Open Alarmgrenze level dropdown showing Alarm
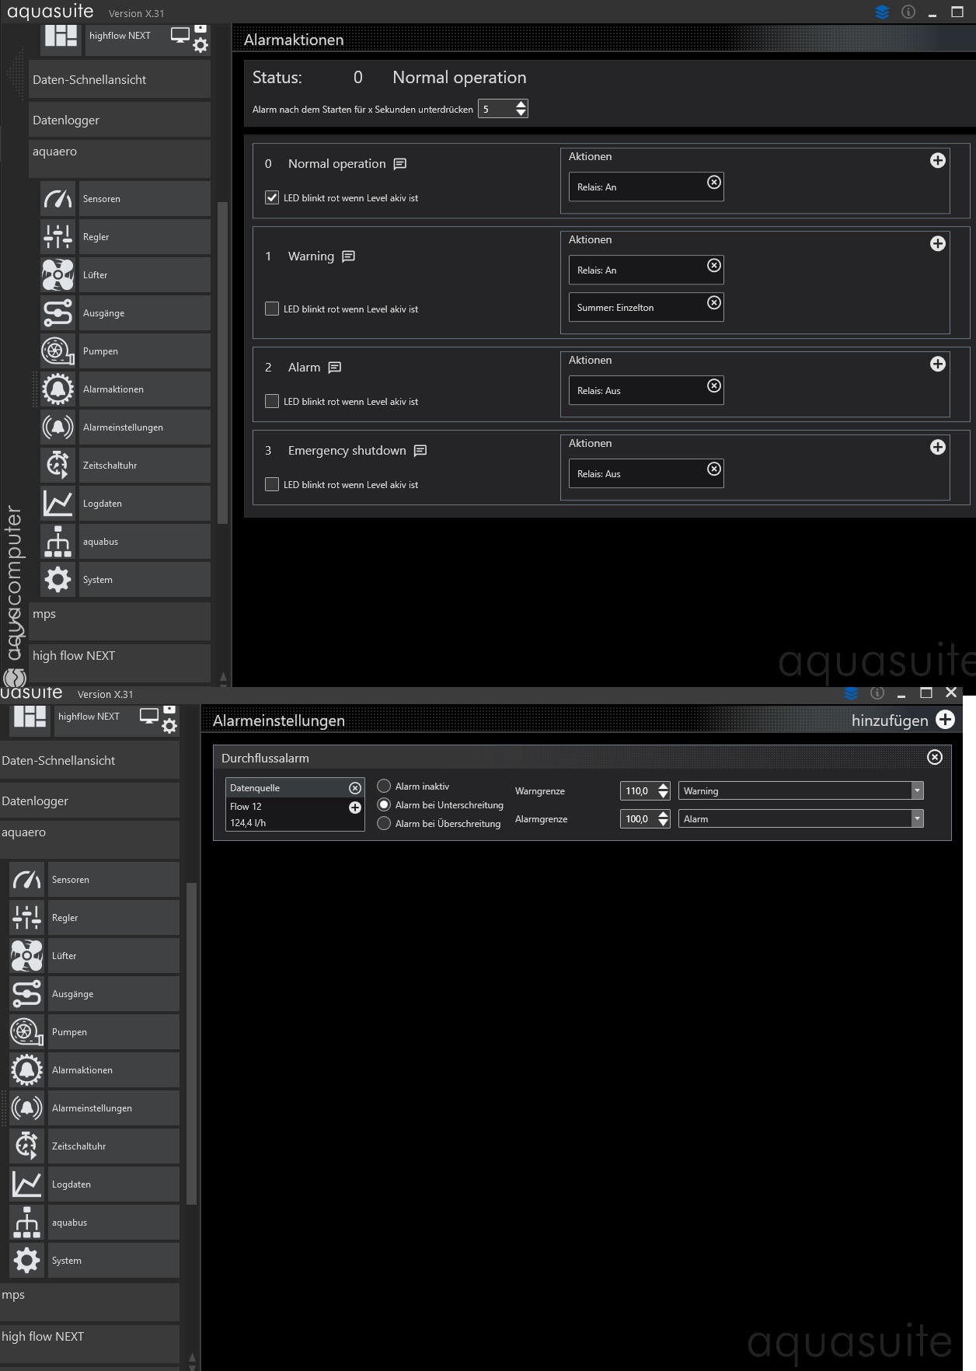 point(801,818)
